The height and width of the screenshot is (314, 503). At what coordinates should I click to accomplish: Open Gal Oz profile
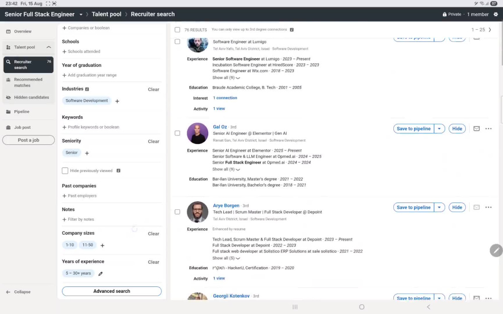click(x=220, y=127)
